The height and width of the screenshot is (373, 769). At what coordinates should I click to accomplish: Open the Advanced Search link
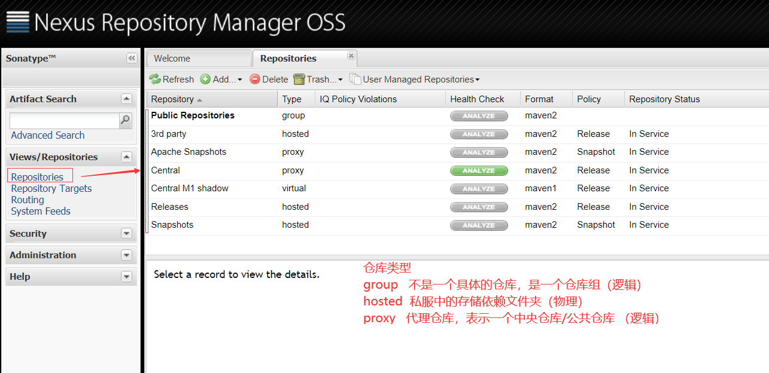[48, 135]
